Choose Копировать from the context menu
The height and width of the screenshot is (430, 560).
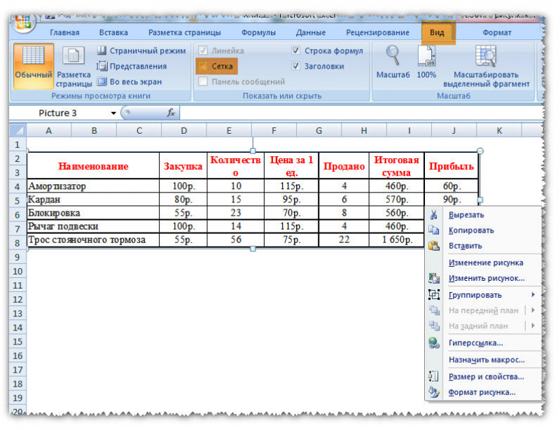point(471,230)
